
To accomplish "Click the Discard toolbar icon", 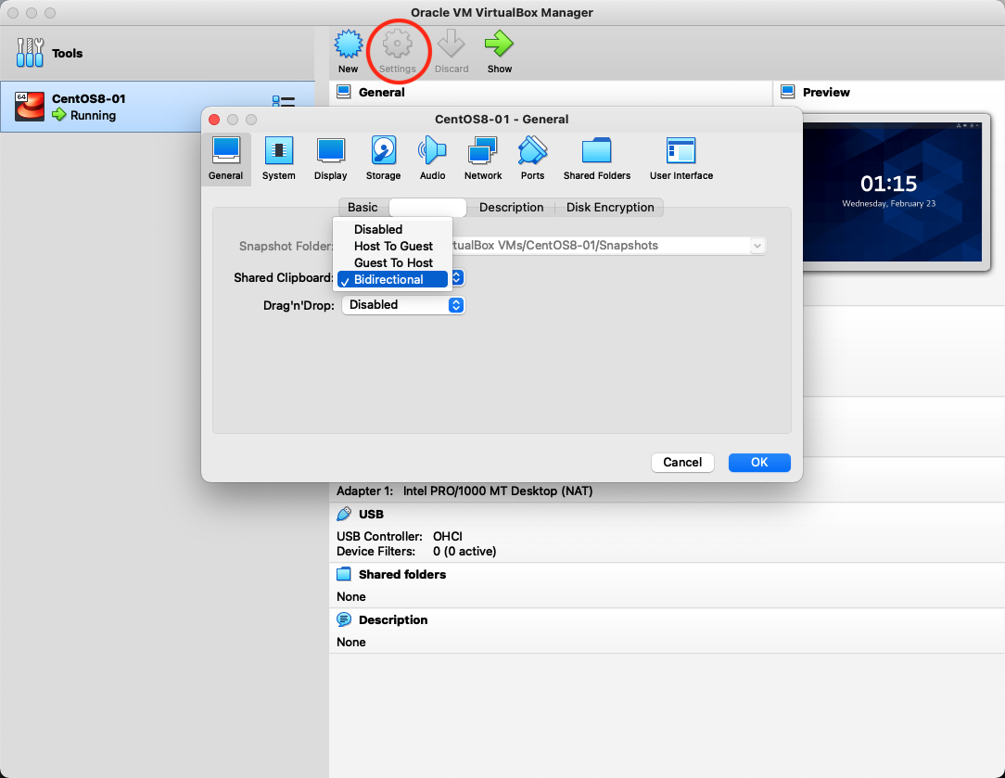I will 452,45.
